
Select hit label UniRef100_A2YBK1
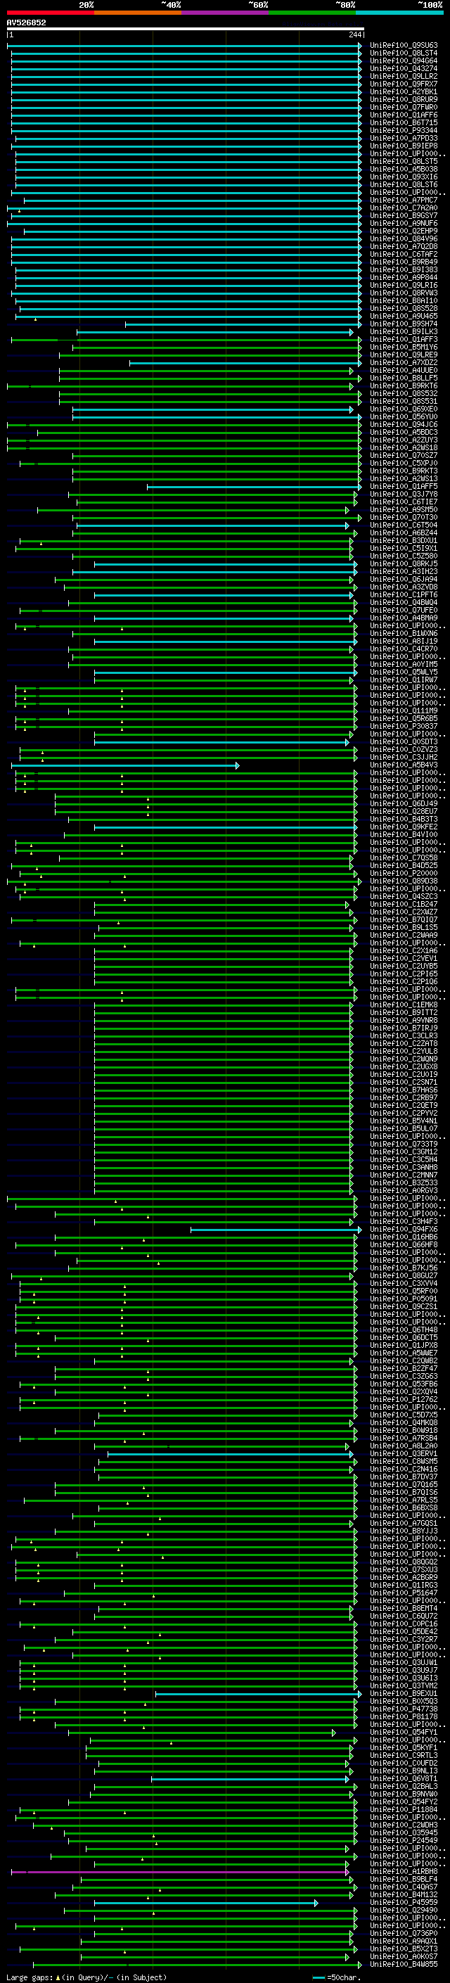coord(403,91)
